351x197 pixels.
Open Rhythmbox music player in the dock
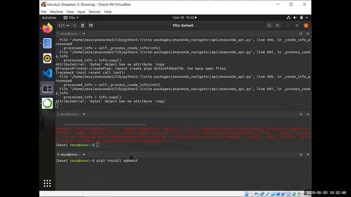(x=47, y=59)
